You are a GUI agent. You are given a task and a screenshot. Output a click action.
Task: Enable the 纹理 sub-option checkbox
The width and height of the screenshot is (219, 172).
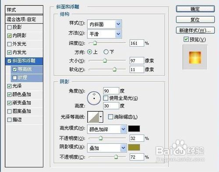(14, 78)
